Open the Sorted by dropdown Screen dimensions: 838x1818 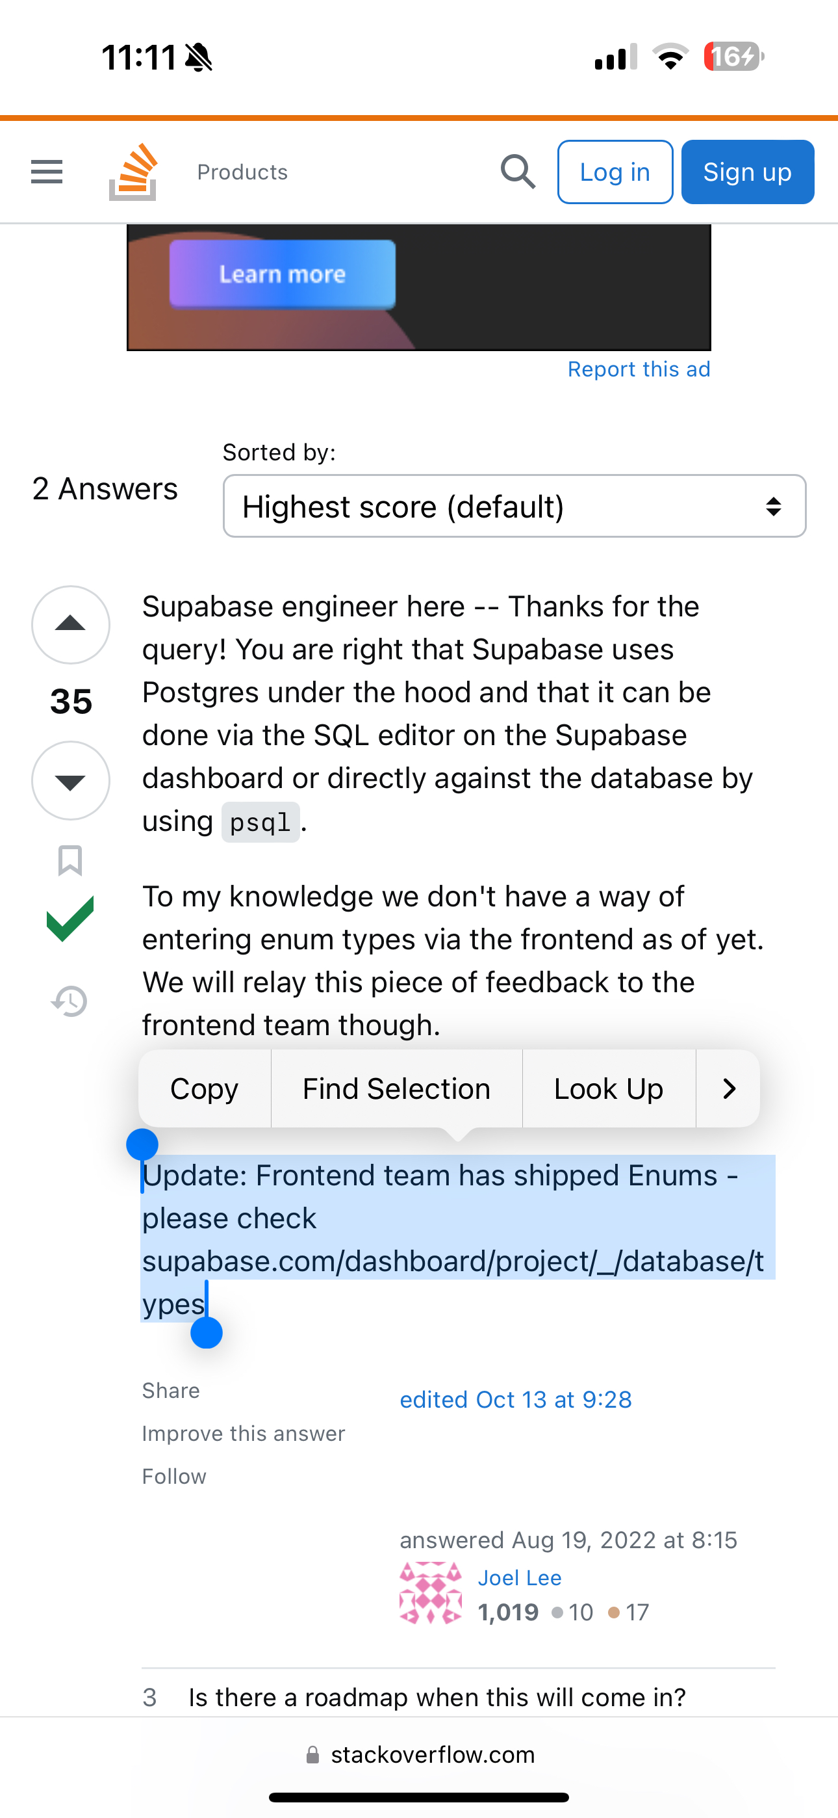[x=514, y=506]
